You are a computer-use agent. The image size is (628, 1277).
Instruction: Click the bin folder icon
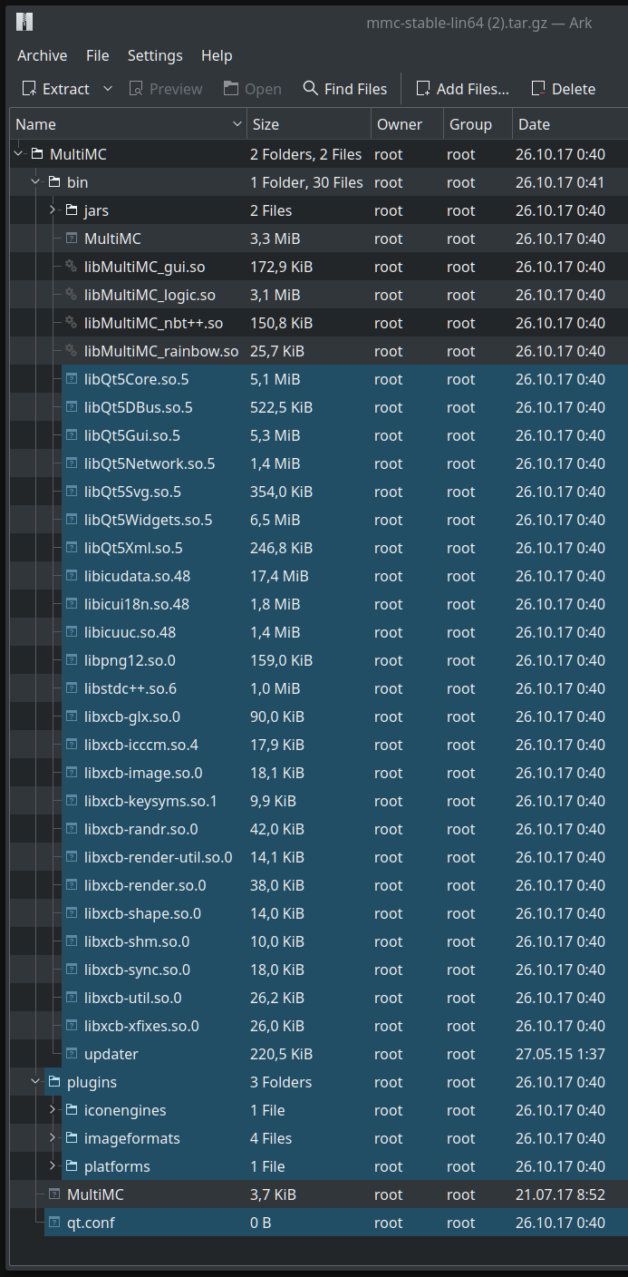[x=54, y=182]
